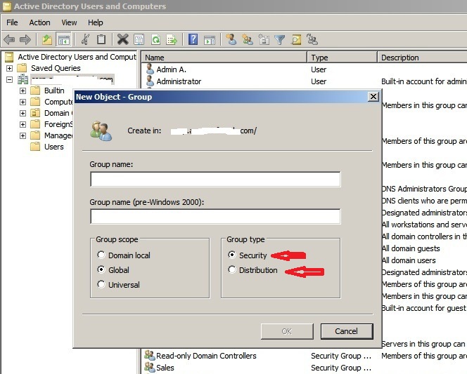The image size is (467, 374).
Task: Select the Universal scope radio button
Action: click(101, 284)
